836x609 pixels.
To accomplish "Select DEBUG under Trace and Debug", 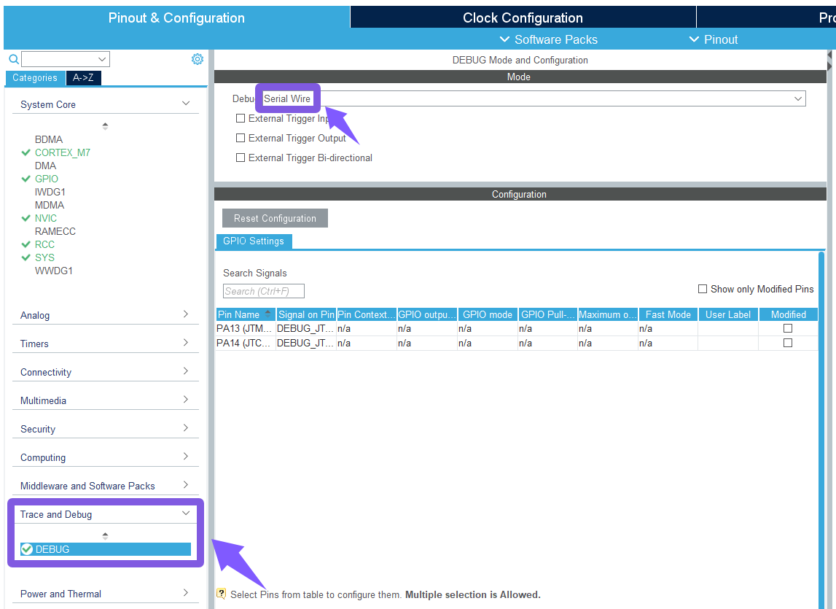I will click(106, 549).
